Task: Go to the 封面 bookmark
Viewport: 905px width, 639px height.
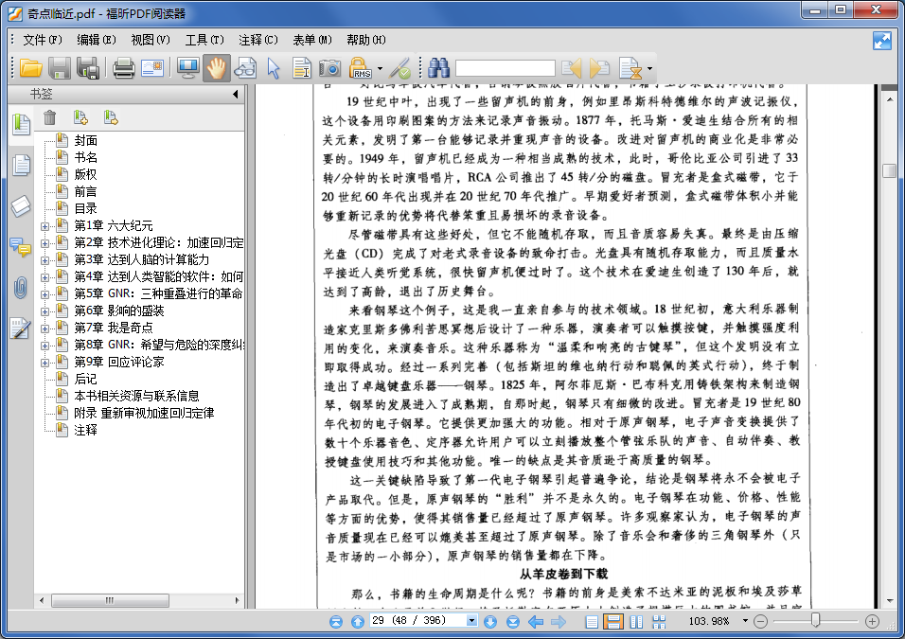Action: (x=85, y=140)
